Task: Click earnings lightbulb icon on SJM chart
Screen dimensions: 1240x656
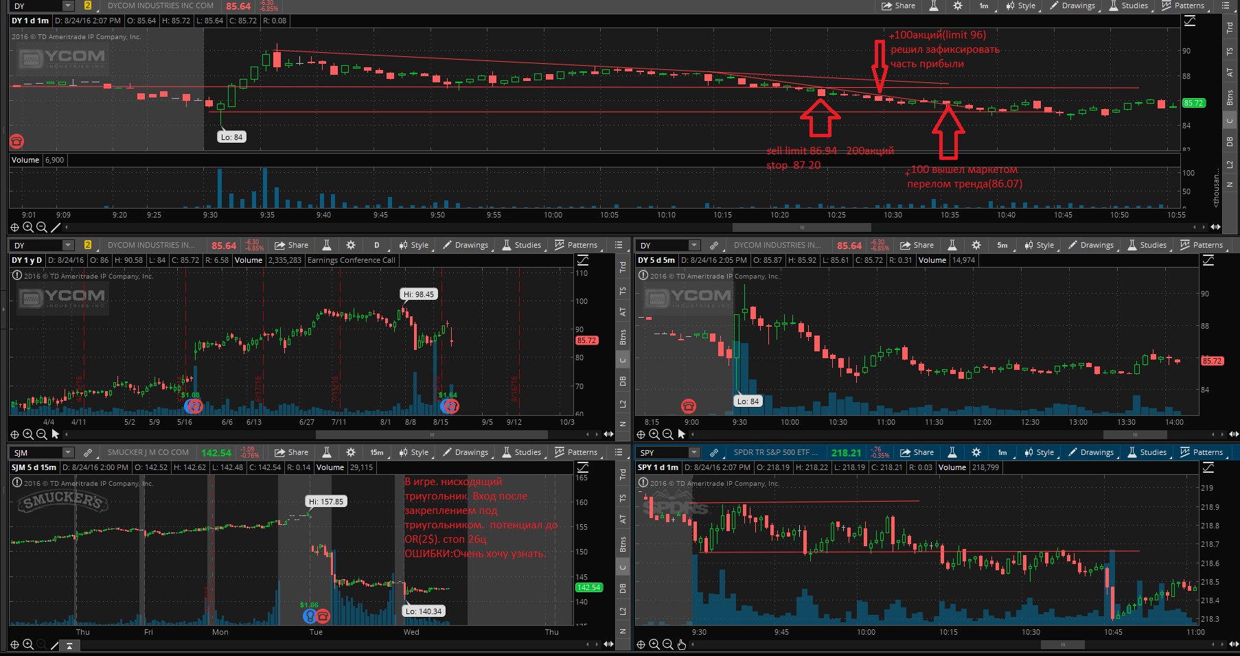Action: pos(310,616)
